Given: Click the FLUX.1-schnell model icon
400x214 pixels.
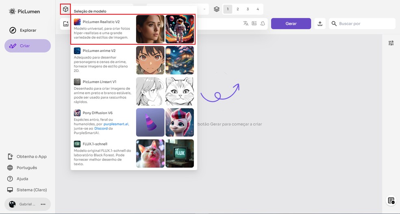Looking at the screenshot, I should [x=77, y=144].
